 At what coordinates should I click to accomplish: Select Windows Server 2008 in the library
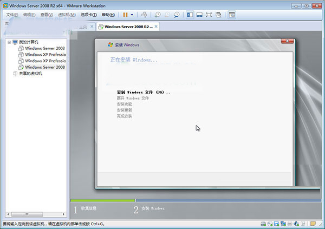[44, 67]
